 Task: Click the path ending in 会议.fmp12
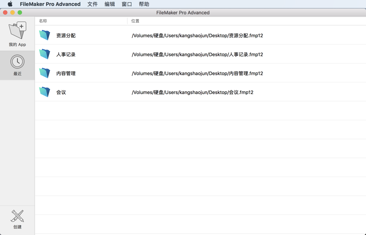point(192,92)
